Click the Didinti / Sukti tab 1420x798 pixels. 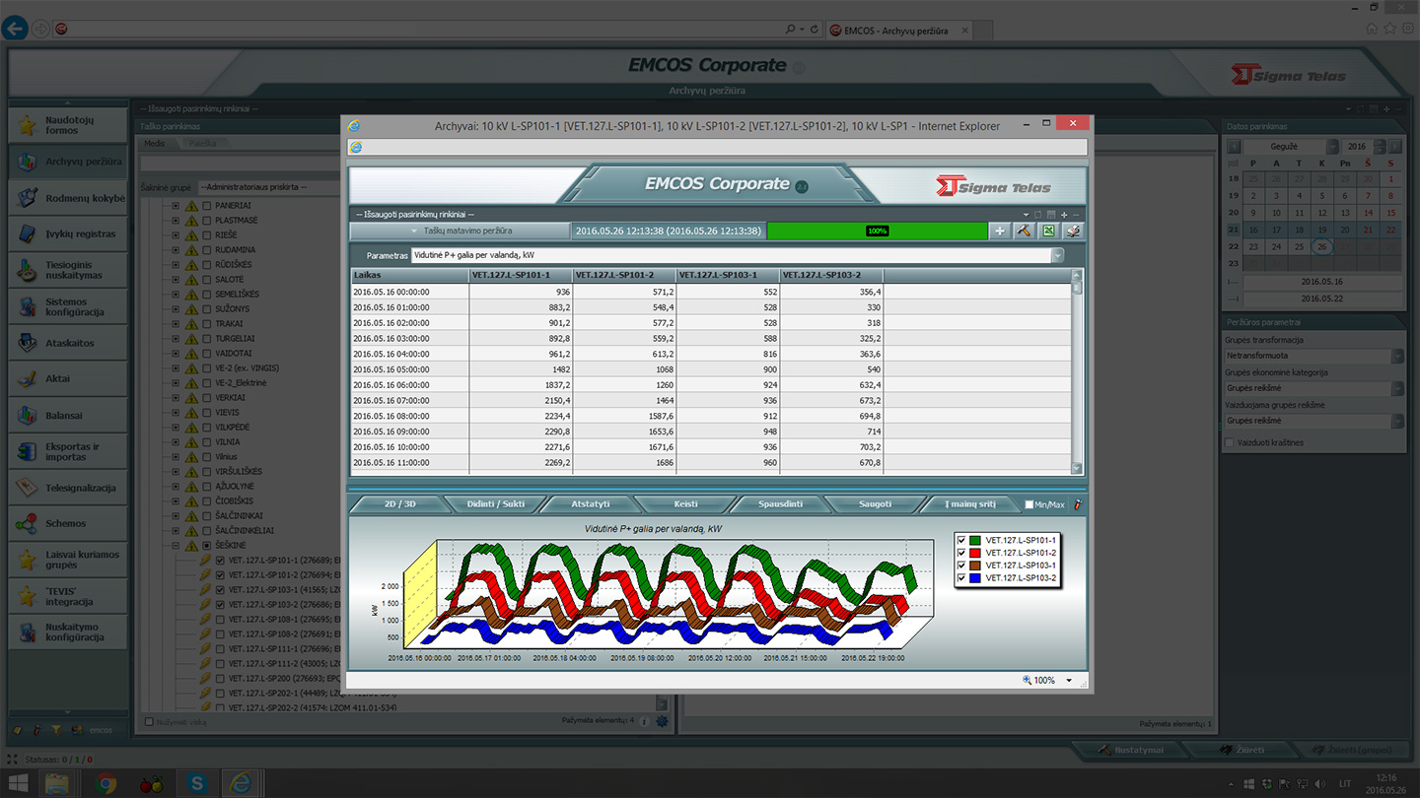pyautogui.click(x=496, y=504)
